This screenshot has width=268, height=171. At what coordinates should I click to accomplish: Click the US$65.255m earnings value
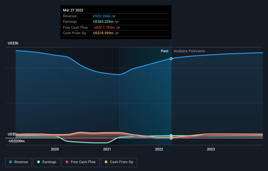(103, 22)
